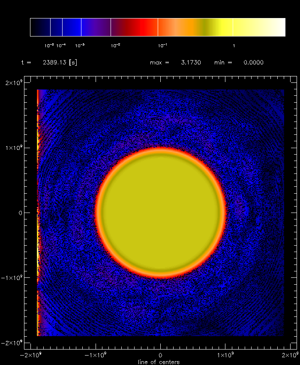This screenshot has width=300, height=365.
Task: Pick the black left end of the colorbar
Action: (34, 27)
